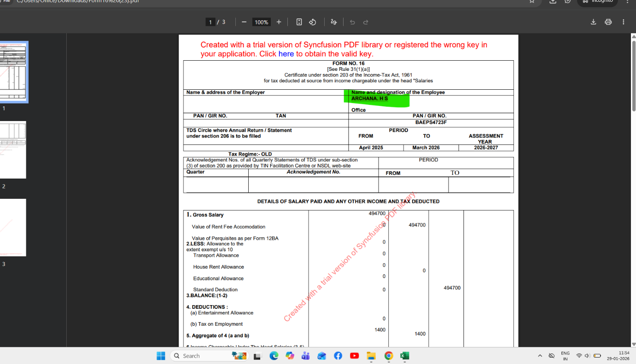Bookmark this PDF with the star
The width and height of the screenshot is (636, 364).
pyautogui.click(x=532, y=2)
